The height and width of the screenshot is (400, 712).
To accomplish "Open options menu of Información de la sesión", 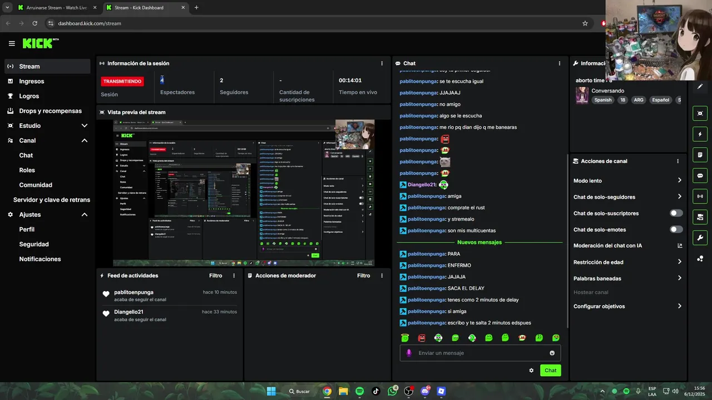I will pos(382,63).
